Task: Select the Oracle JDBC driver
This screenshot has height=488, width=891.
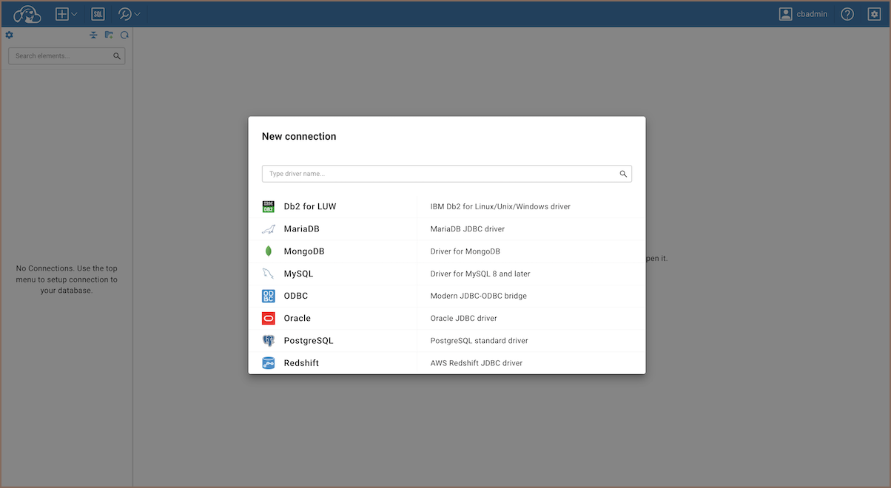Action: pyautogui.click(x=297, y=319)
